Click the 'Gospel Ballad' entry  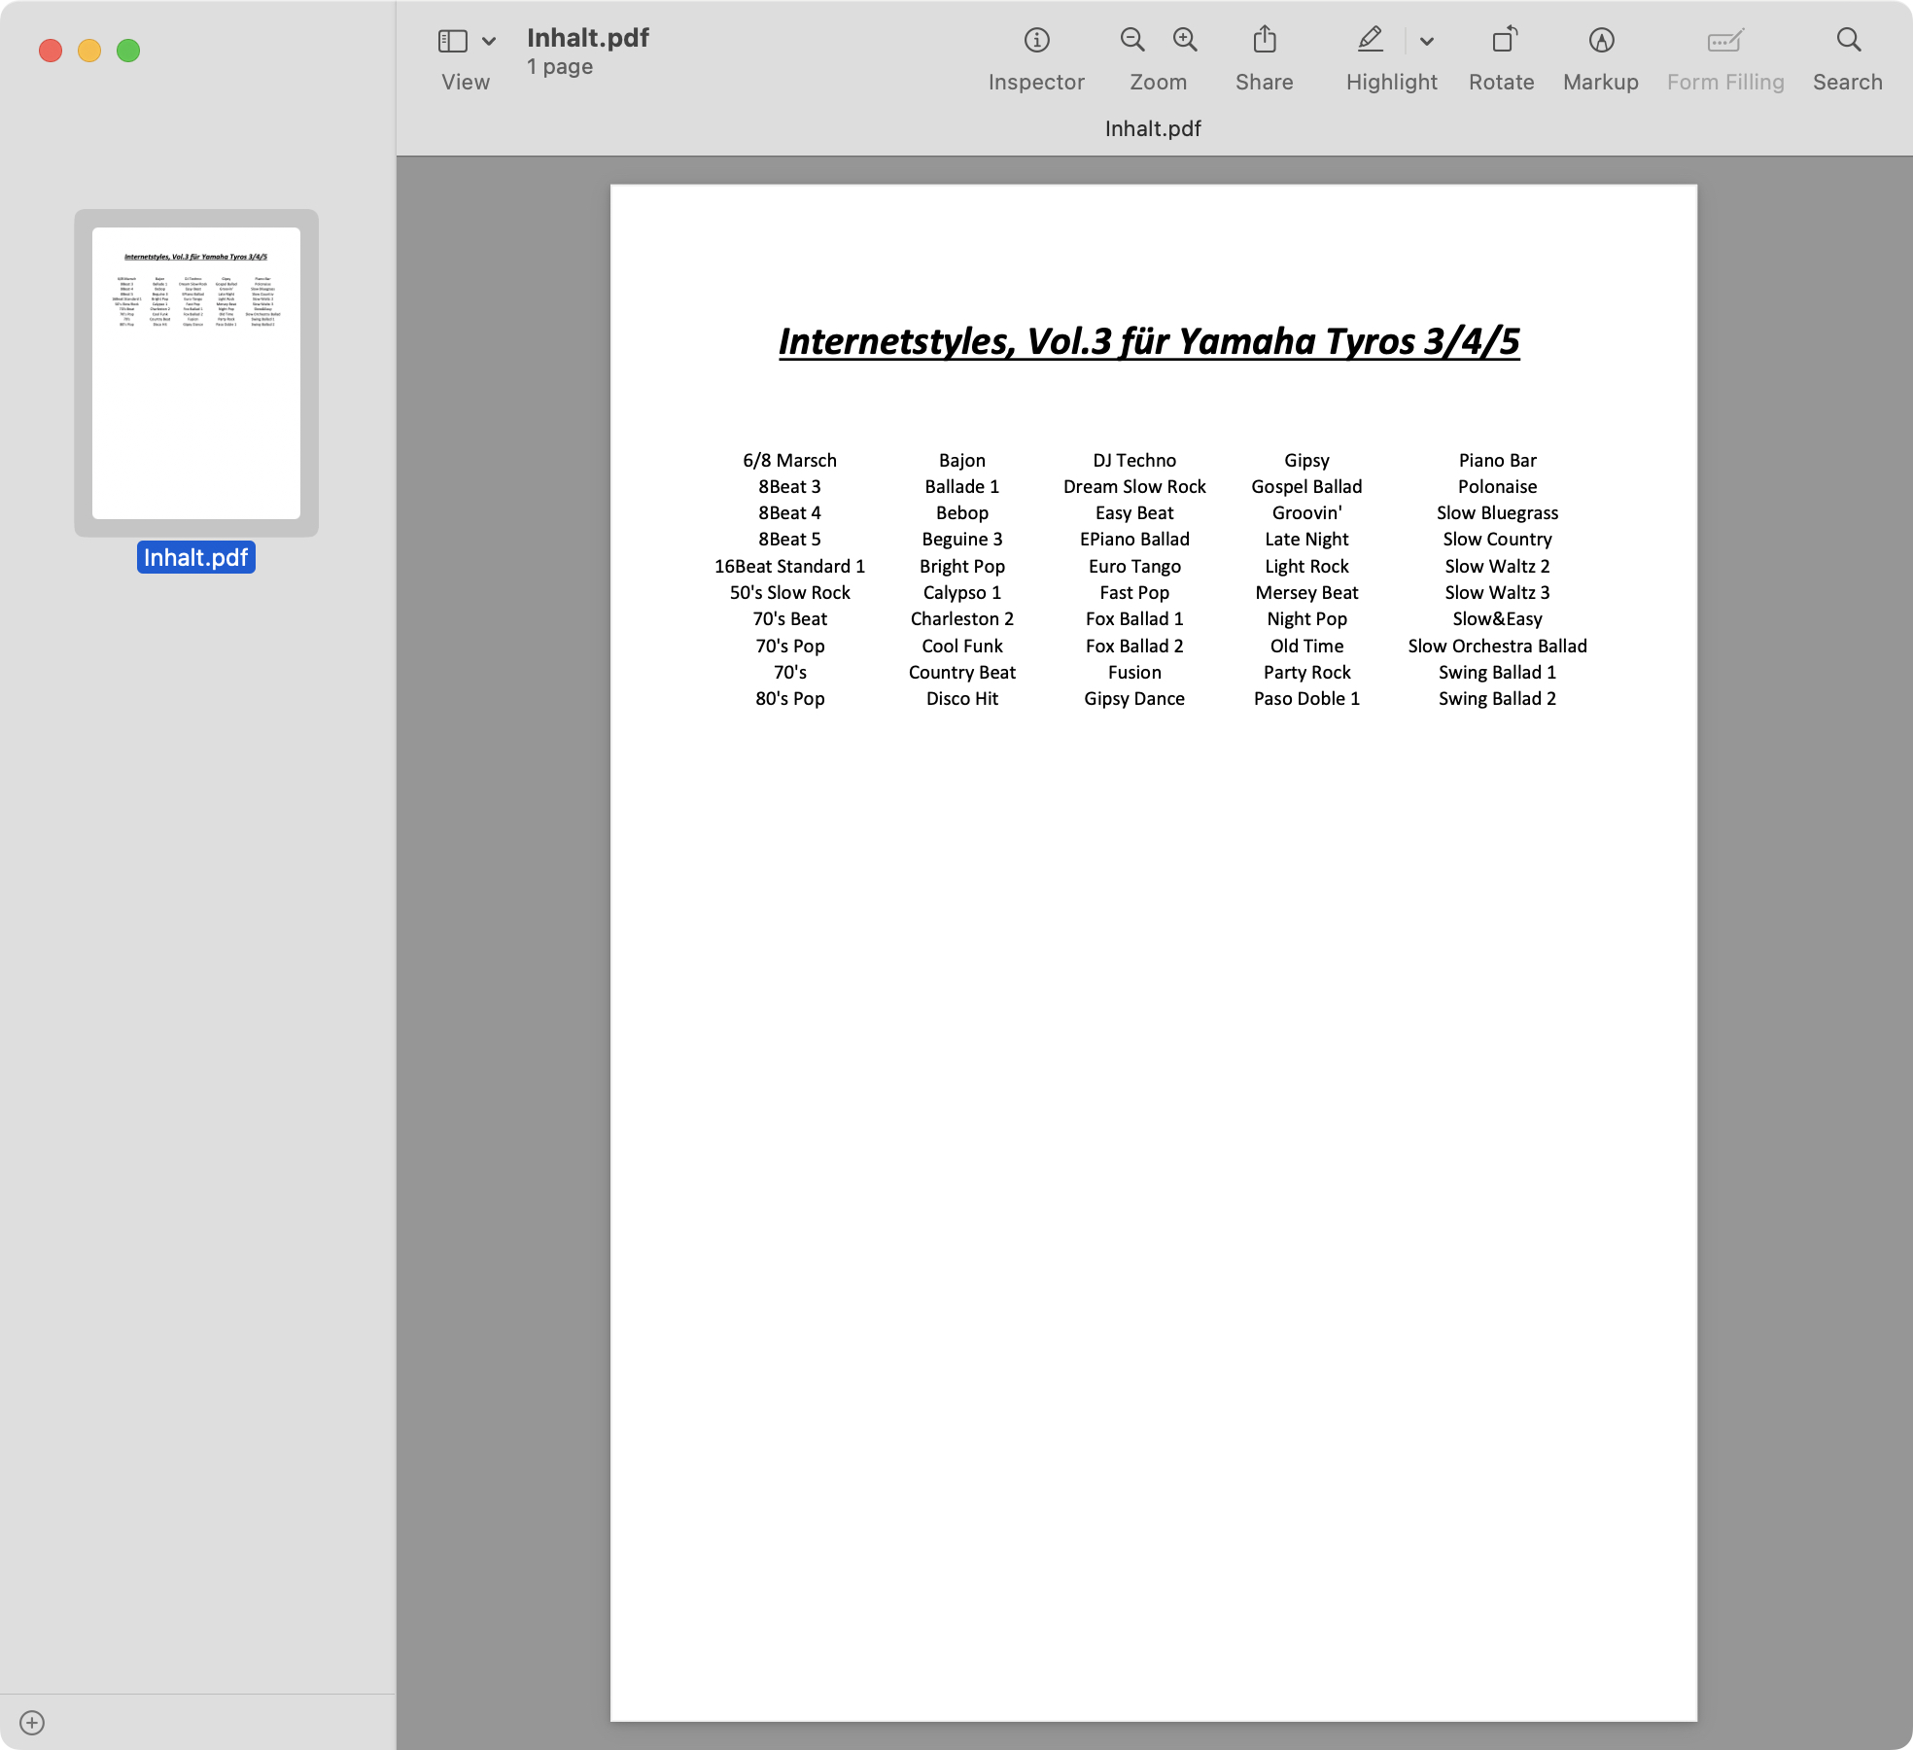1306,486
